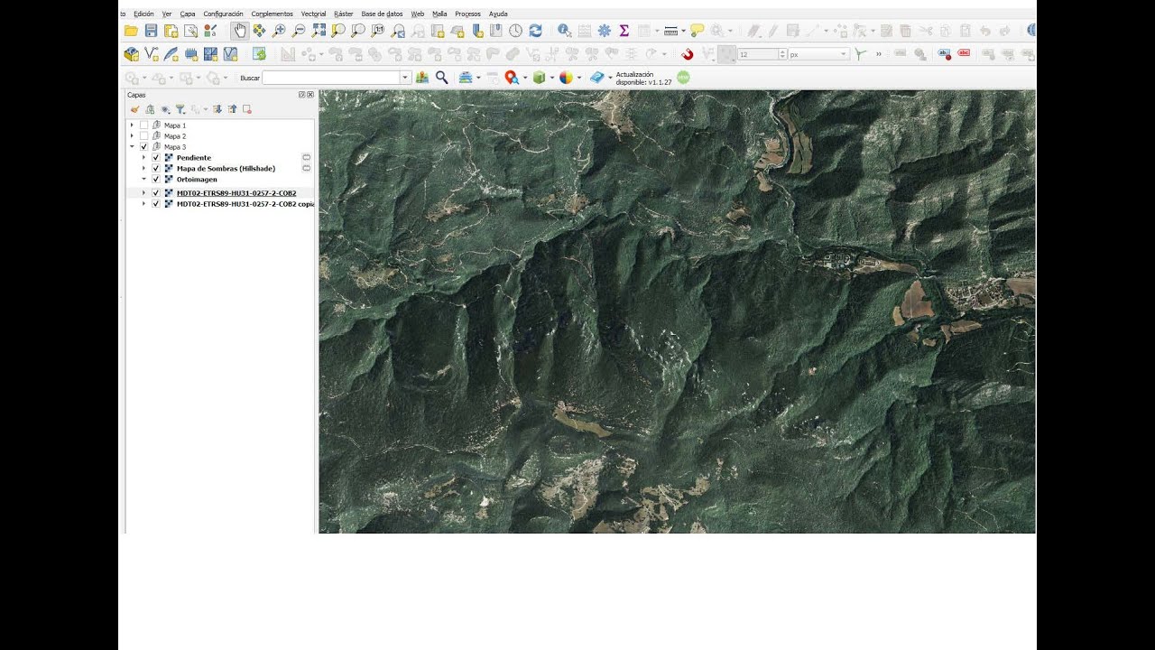
Task: Select the Measure line tool
Action: (x=670, y=31)
